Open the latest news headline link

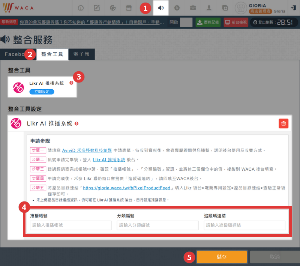tap(91, 22)
